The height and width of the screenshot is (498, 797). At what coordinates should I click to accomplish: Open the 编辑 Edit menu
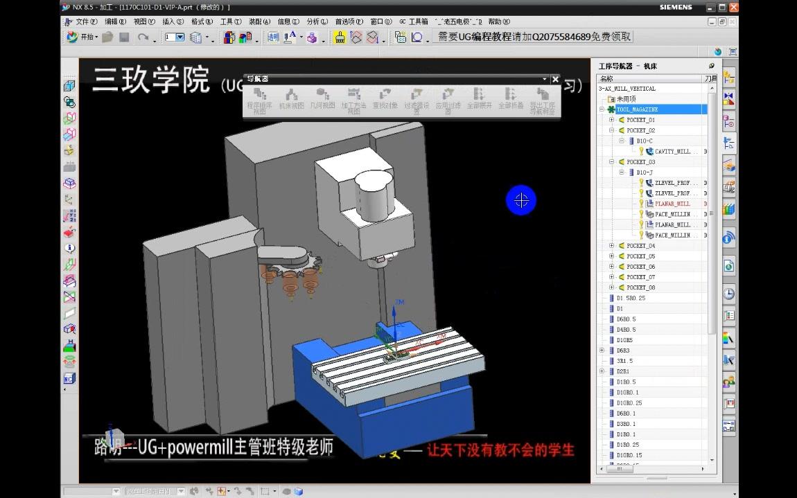[115, 21]
